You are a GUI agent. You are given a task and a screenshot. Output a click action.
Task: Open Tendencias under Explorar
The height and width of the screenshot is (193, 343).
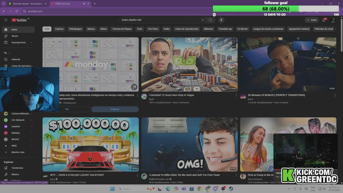(x=18, y=168)
